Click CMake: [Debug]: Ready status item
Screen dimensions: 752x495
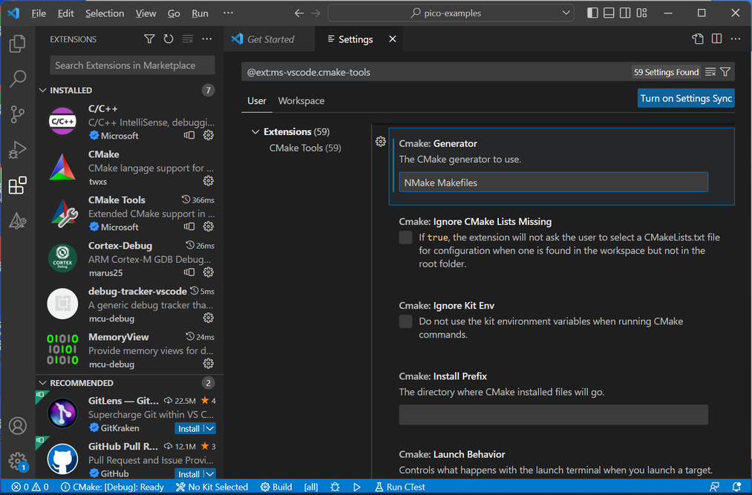click(x=112, y=487)
